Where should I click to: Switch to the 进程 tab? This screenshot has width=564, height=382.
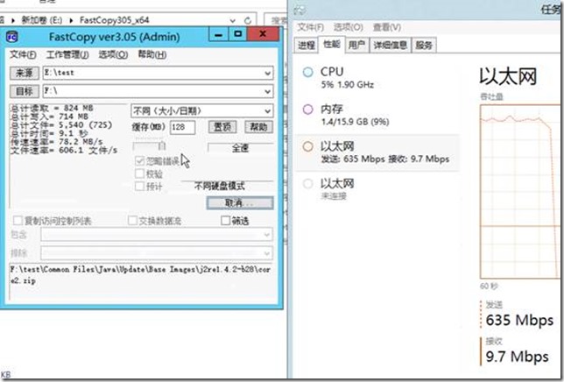click(307, 45)
